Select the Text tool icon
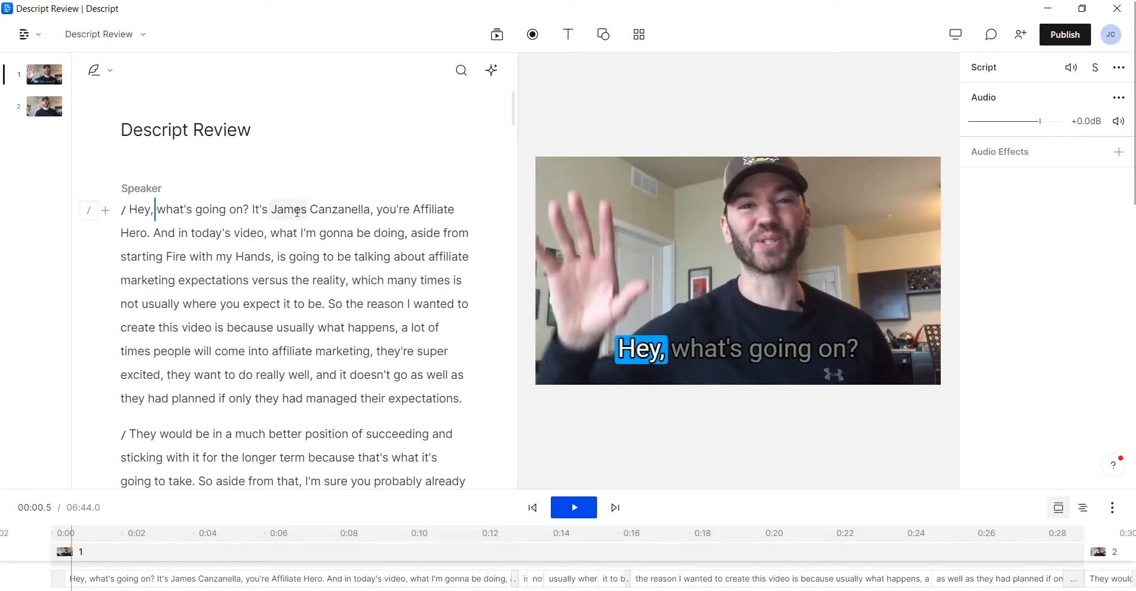This screenshot has height=591, width=1136. [568, 34]
